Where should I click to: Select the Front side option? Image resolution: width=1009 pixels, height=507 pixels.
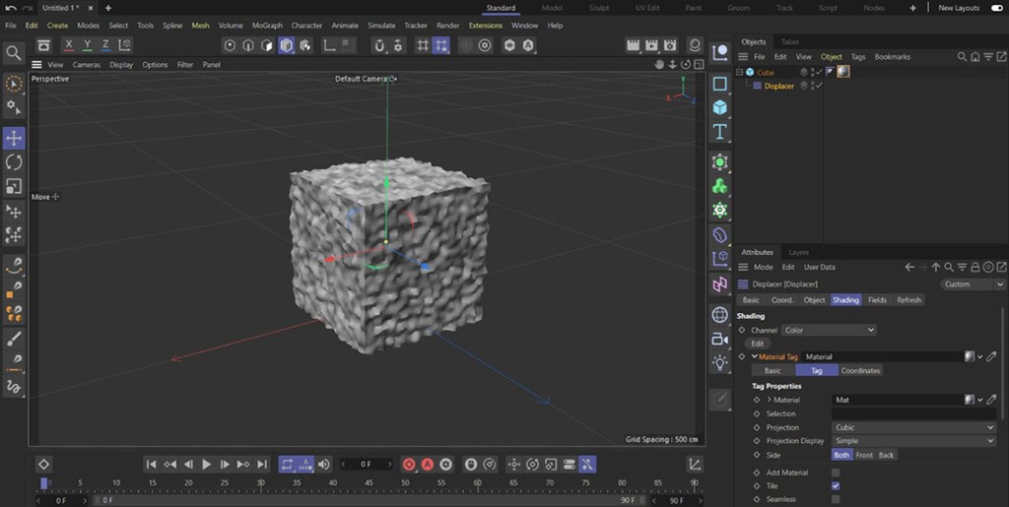coord(864,455)
